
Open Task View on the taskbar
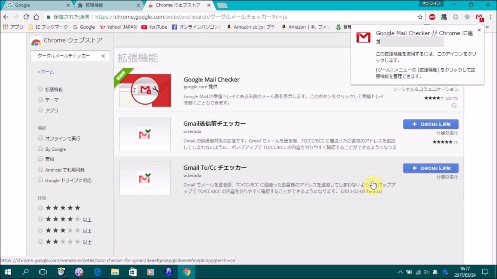click(x=43, y=272)
